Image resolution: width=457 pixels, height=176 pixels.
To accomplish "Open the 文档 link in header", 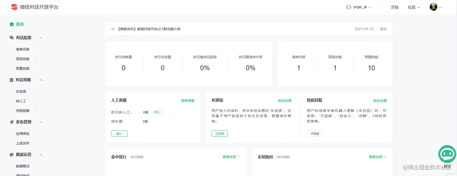I will pos(394,7).
